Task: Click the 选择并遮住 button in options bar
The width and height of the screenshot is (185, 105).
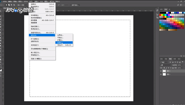Action: tap(75, 5)
